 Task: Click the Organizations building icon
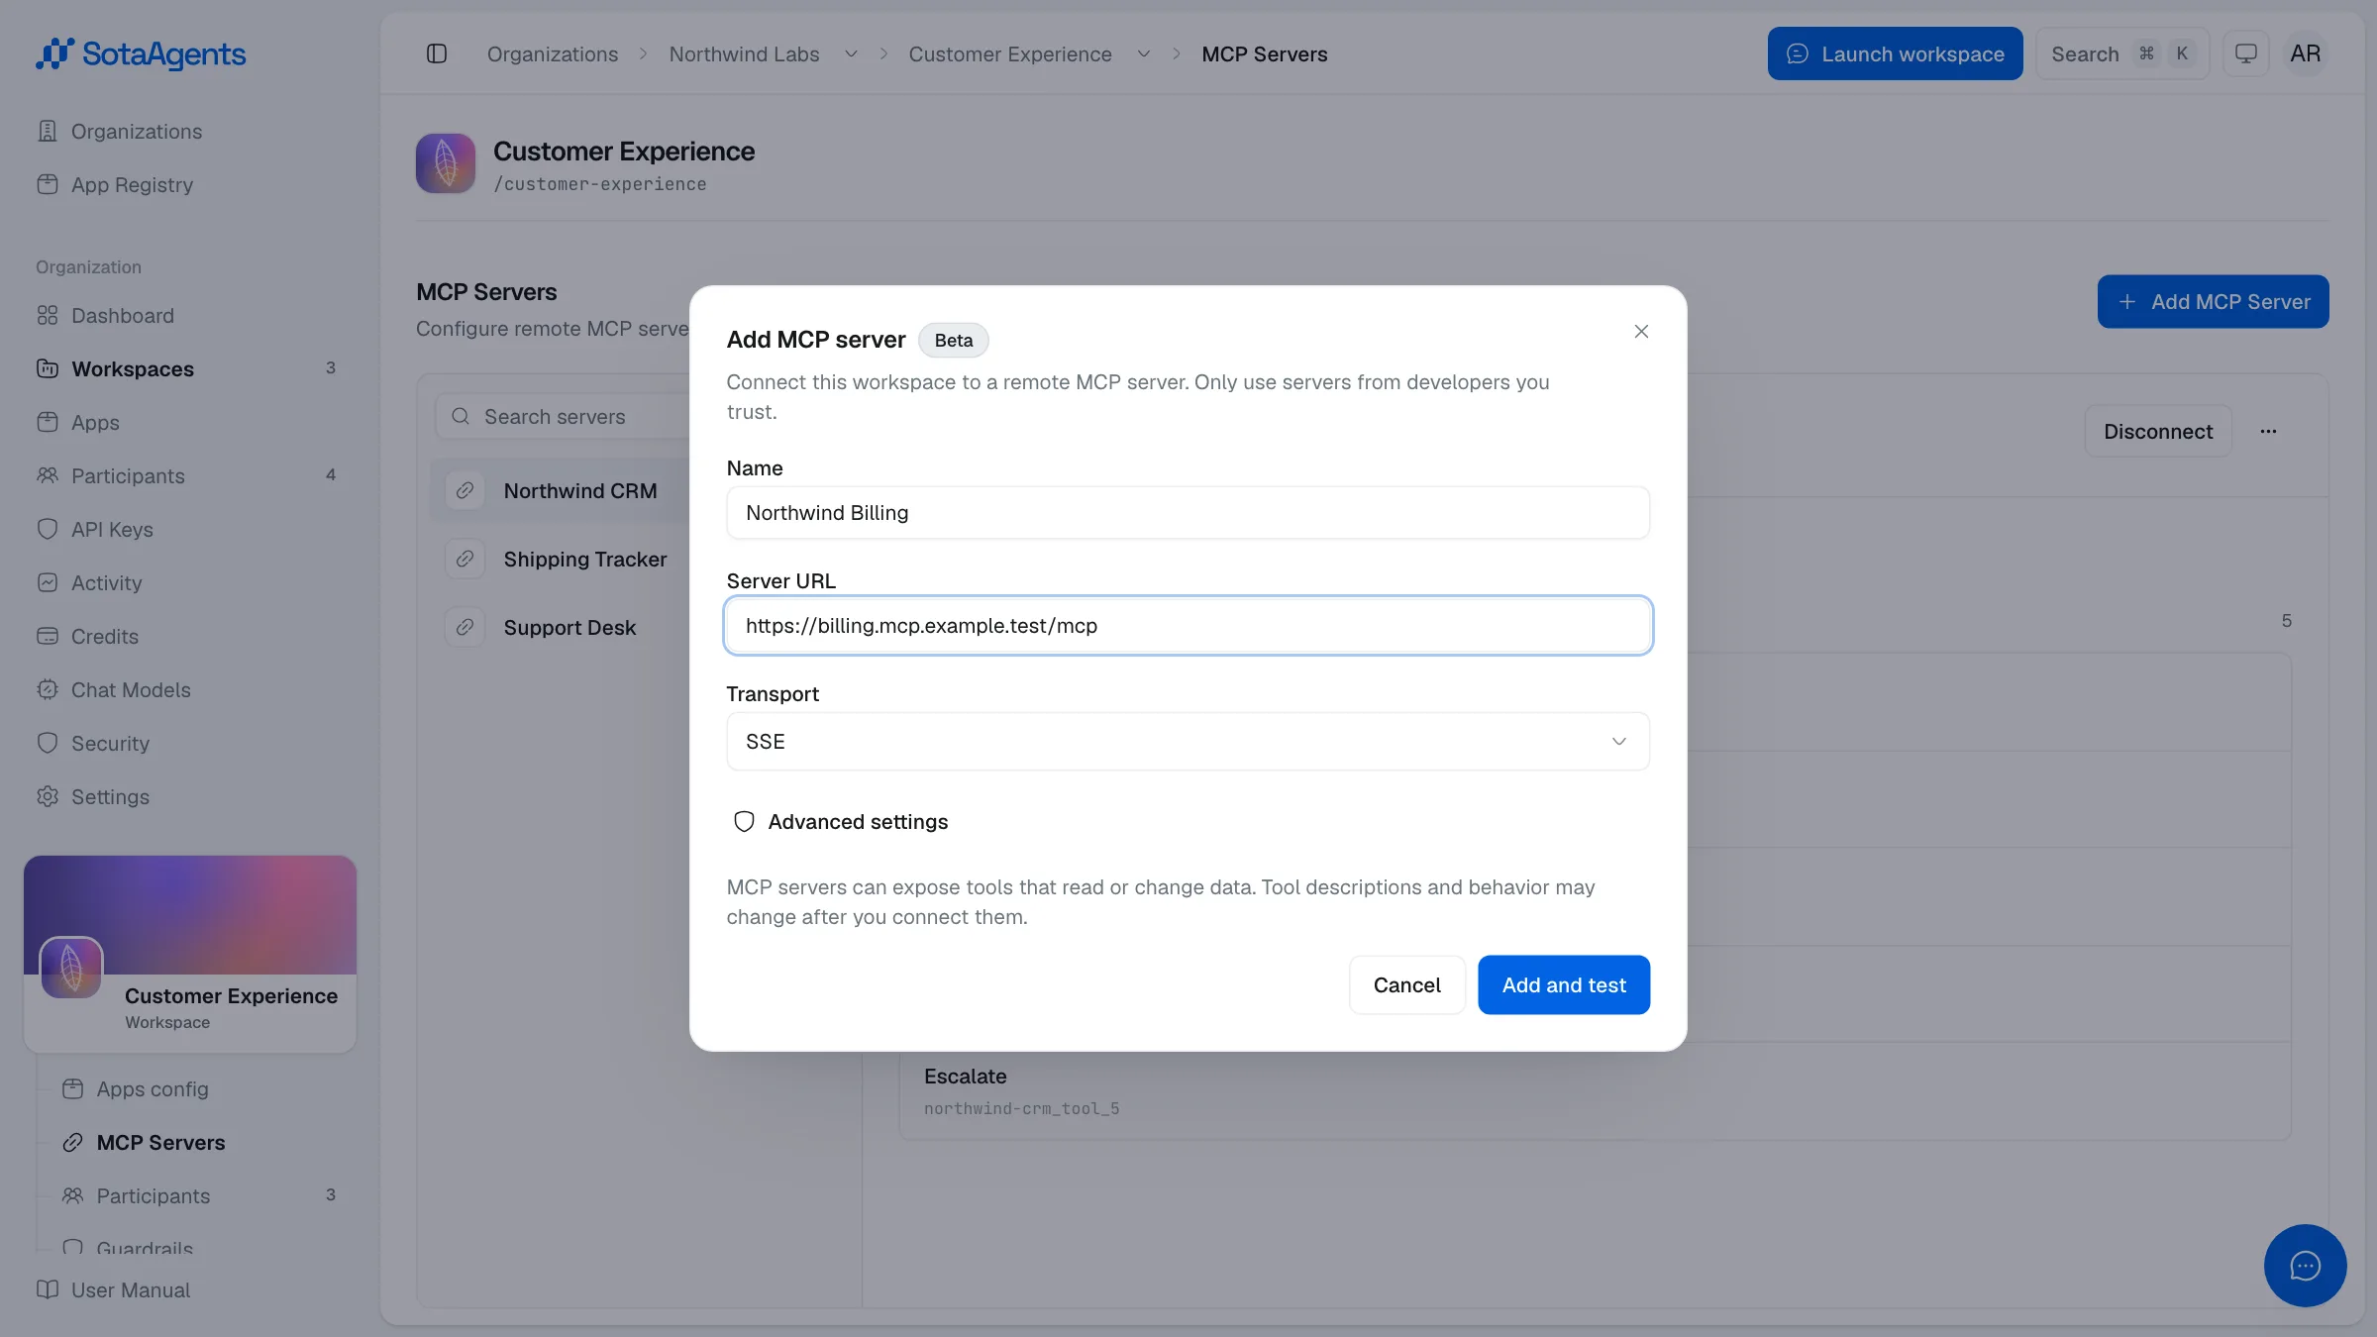(x=48, y=131)
